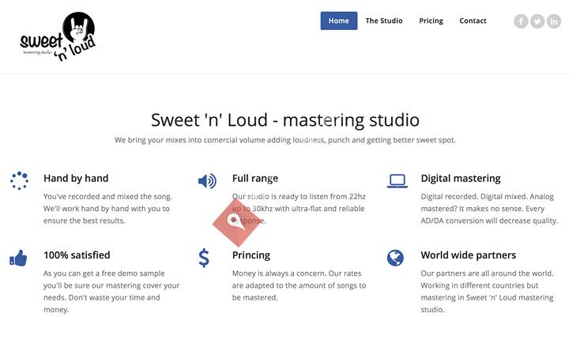This screenshot has height=347, width=569.
Task: Select the Home menu item
Action: 338,21
